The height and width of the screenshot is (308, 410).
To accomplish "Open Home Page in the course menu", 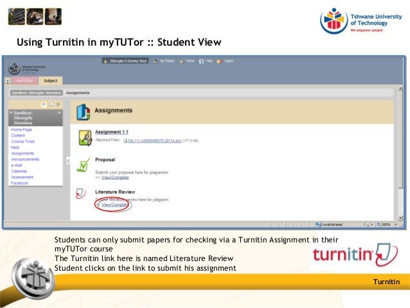I will click(x=21, y=129).
